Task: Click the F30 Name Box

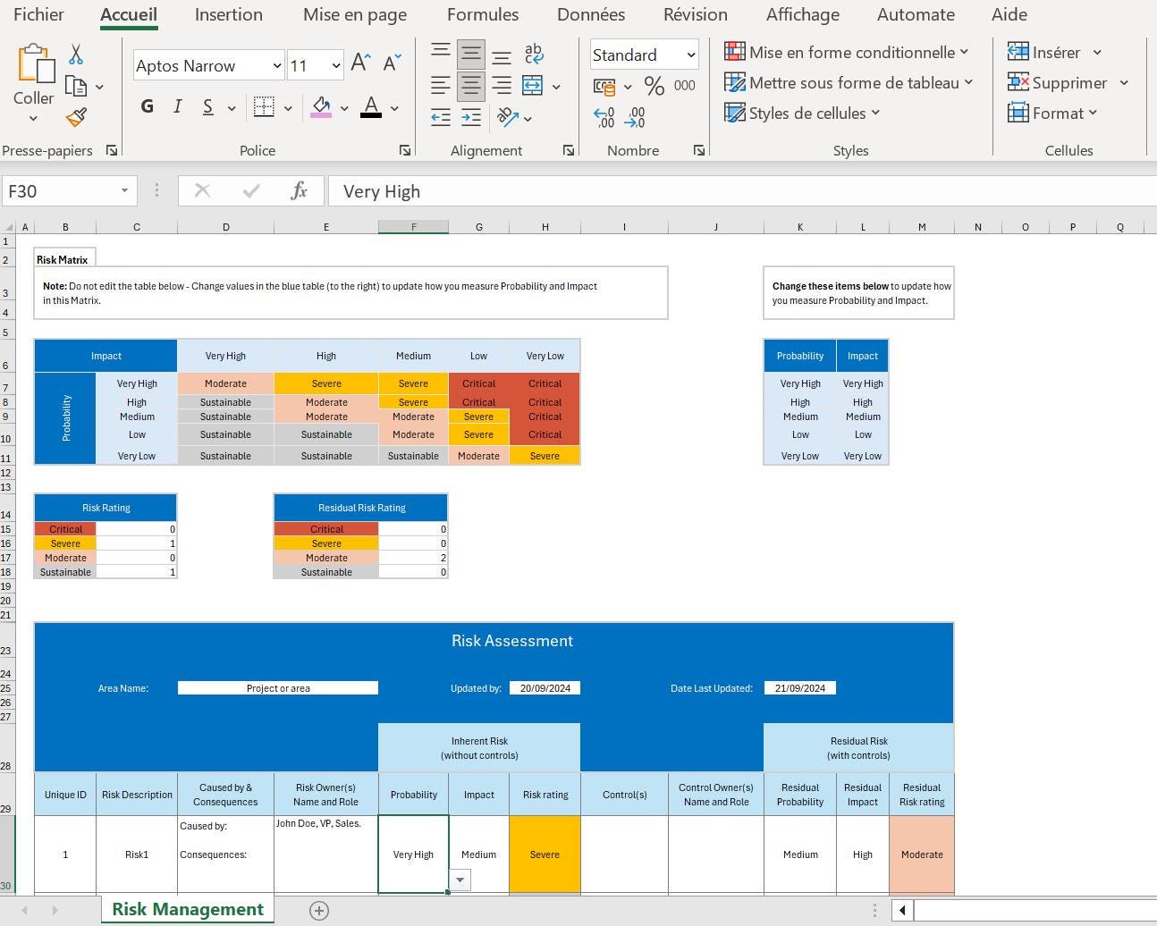Action: (x=63, y=190)
